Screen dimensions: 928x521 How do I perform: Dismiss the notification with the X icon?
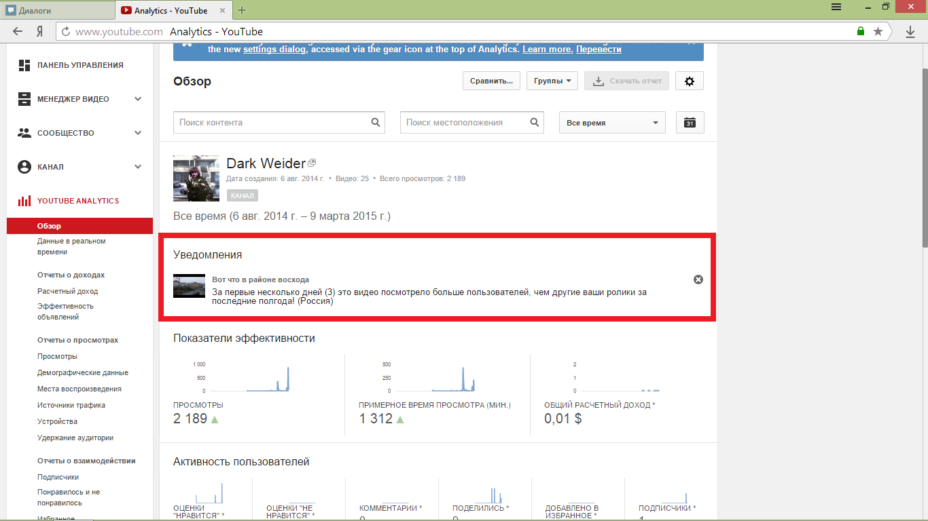(698, 279)
